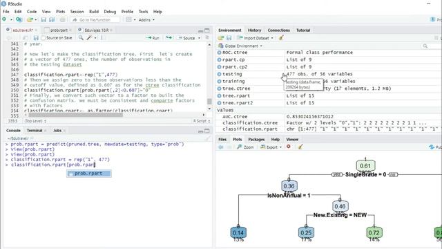Click the classification.rpart row in Values

coord(329,129)
